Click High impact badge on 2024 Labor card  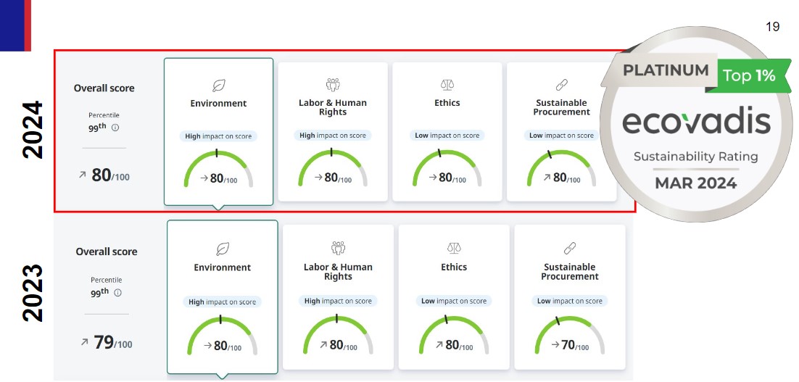click(x=333, y=136)
